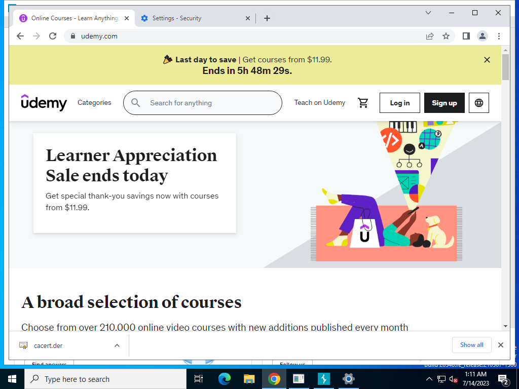Reload the udemy.com page

click(53, 36)
